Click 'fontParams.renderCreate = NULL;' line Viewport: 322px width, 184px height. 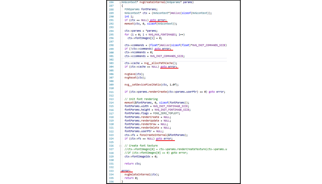click(148, 117)
